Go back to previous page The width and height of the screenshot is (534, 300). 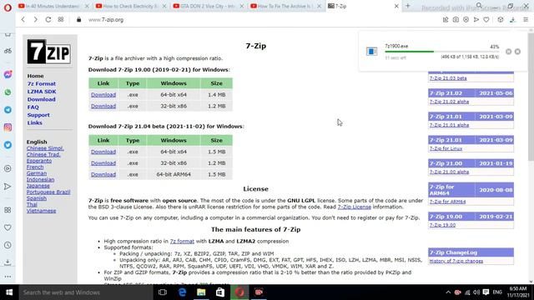[23, 20]
